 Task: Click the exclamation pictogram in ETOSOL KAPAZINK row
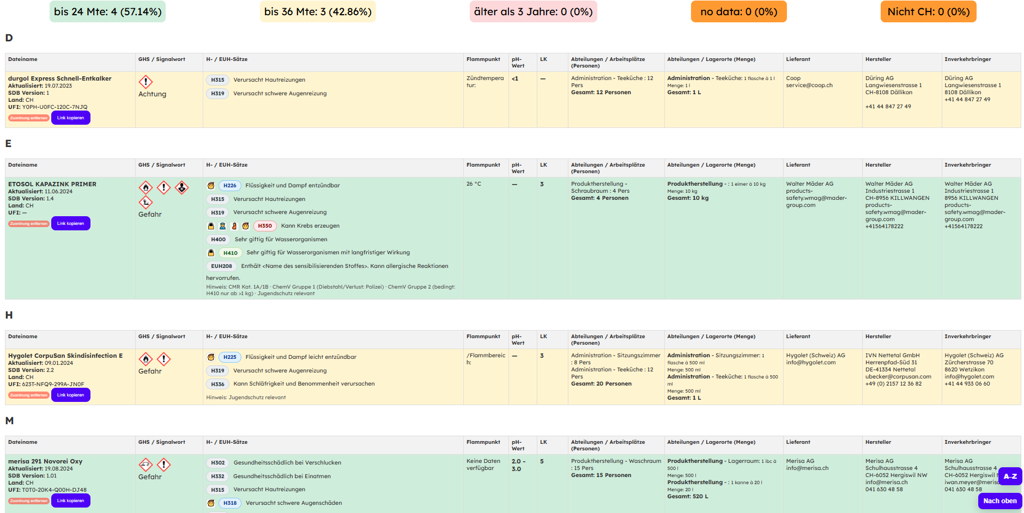[x=163, y=187]
